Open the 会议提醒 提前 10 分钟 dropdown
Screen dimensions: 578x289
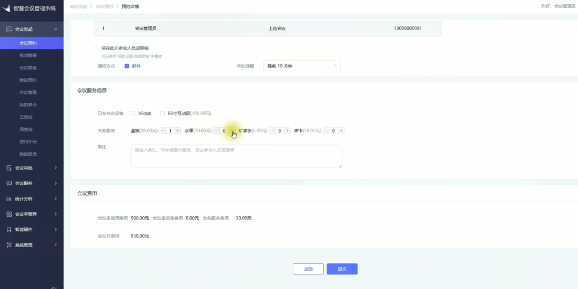tap(302, 66)
